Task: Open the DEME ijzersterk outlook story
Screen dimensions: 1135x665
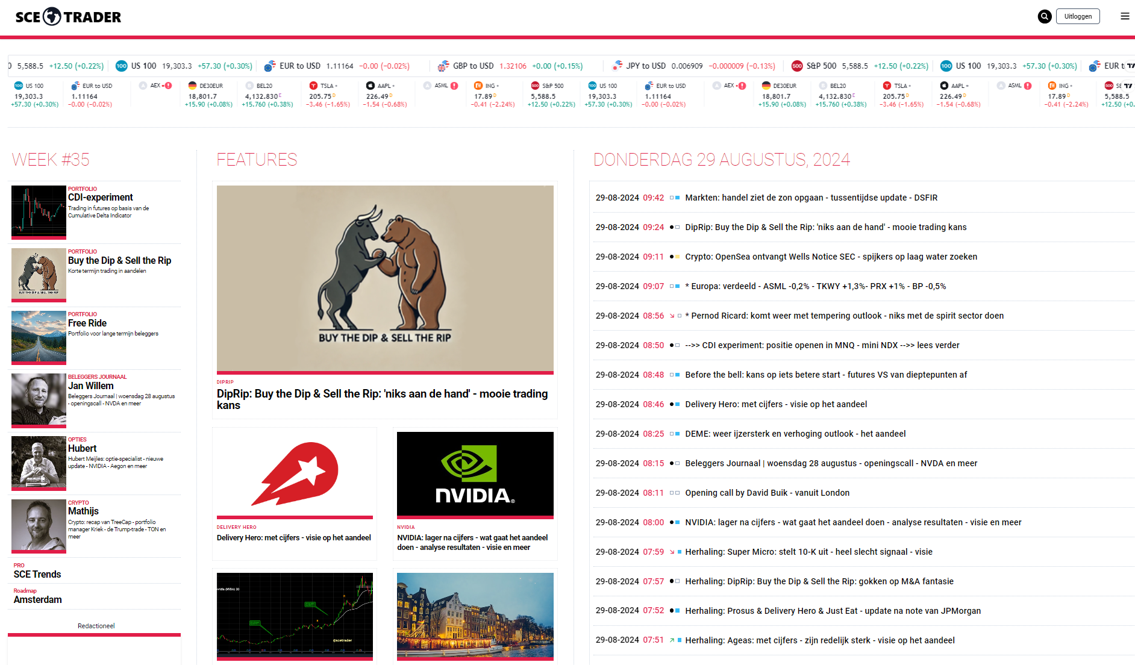Action: pyautogui.click(x=795, y=434)
